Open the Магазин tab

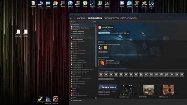(x=82, y=18)
